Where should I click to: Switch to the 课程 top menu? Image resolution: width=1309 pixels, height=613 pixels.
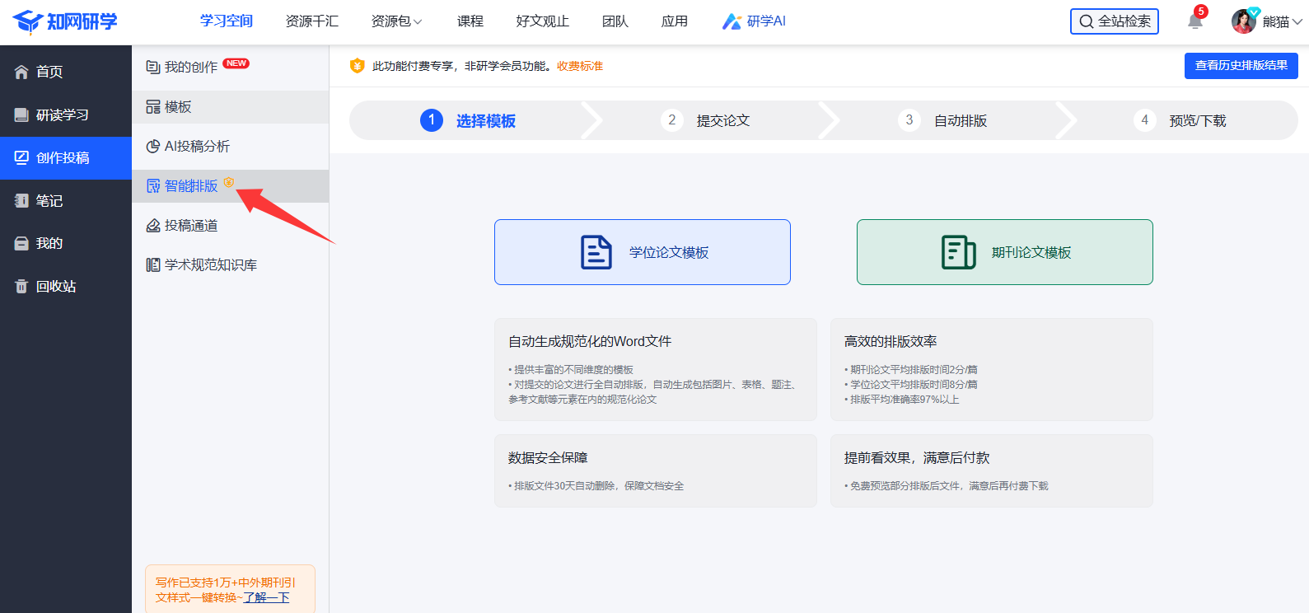pyautogui.click(x=470, y=21)
